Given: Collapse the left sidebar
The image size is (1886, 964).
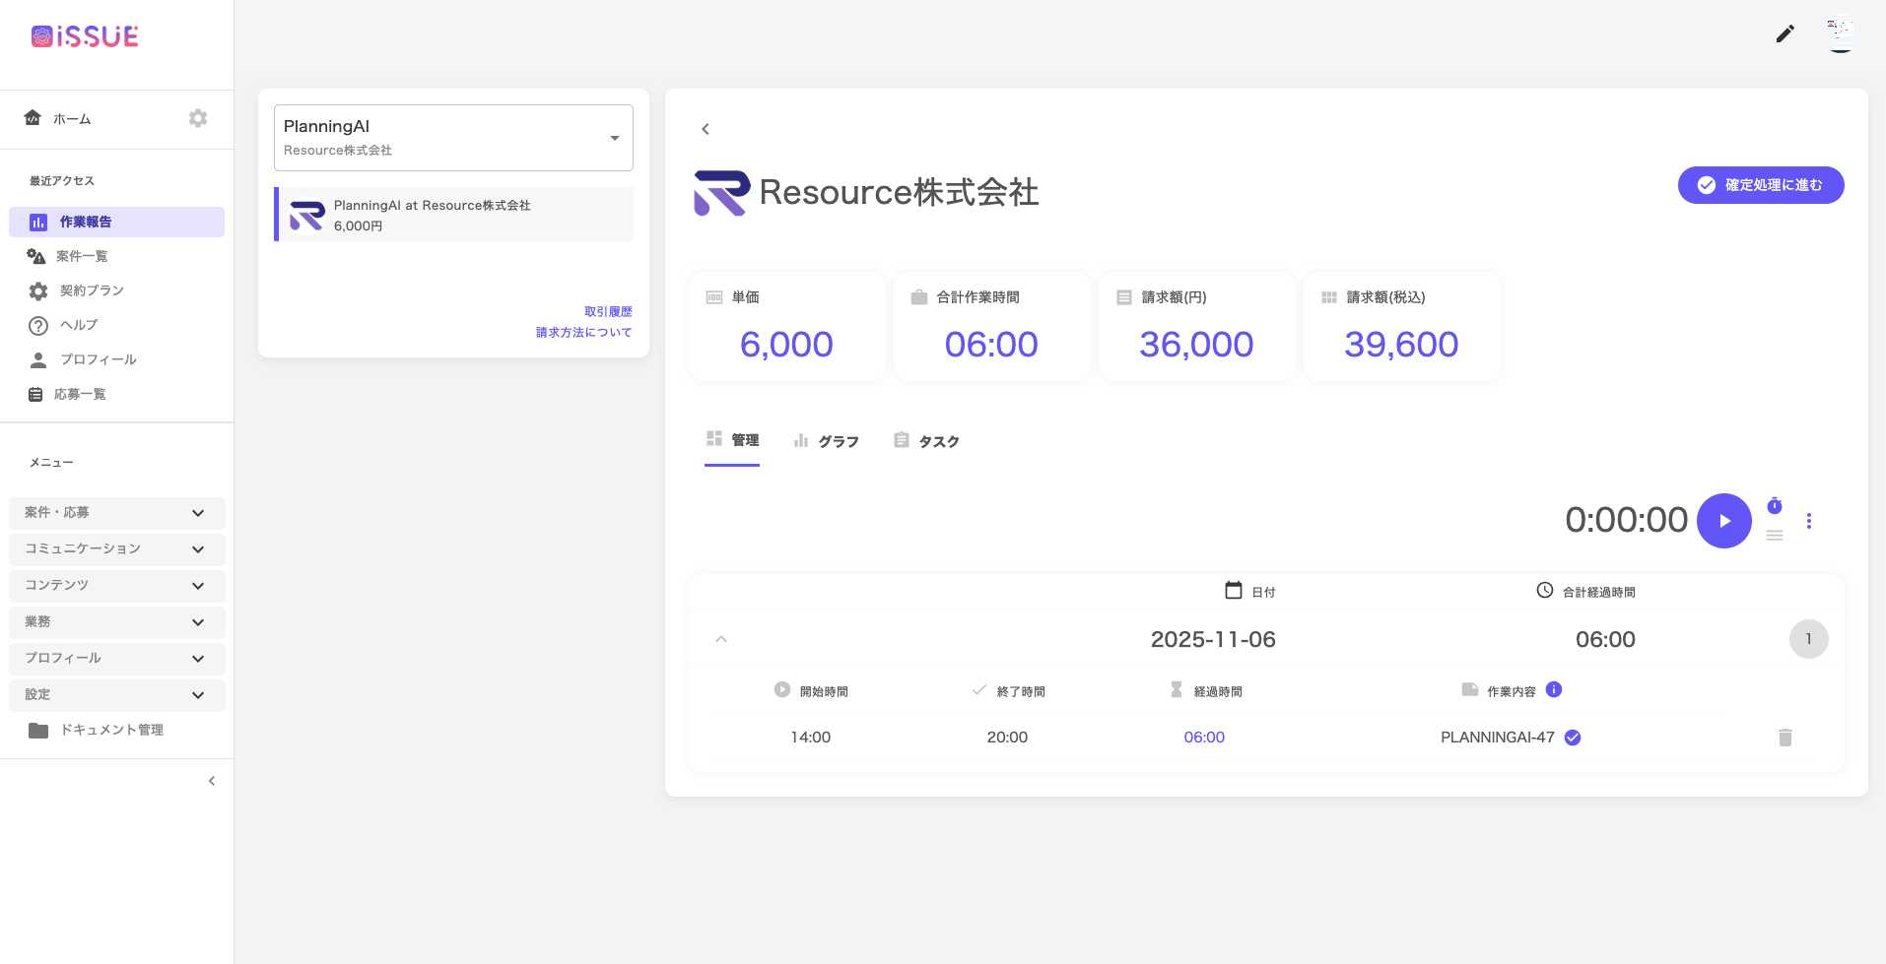Looking at the screenshot, I should pyautogui.click(x=212, y=781).
